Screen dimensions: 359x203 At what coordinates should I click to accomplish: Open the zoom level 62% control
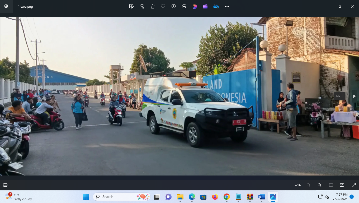pos(297,185)
